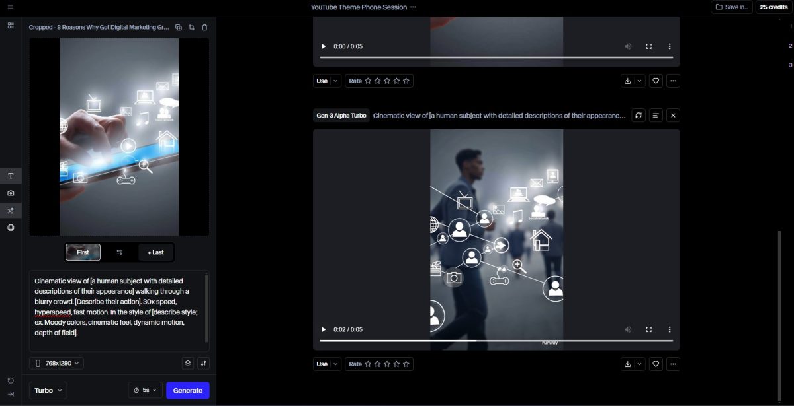Open top video player options menu
Screen dimensions: 794x406
pyautogui.click(x=670, y=46)
